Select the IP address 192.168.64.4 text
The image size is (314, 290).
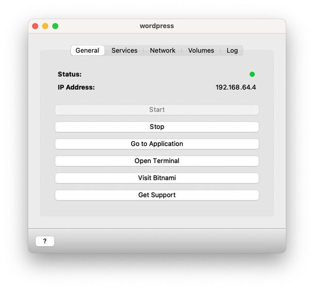click(236, 87)
